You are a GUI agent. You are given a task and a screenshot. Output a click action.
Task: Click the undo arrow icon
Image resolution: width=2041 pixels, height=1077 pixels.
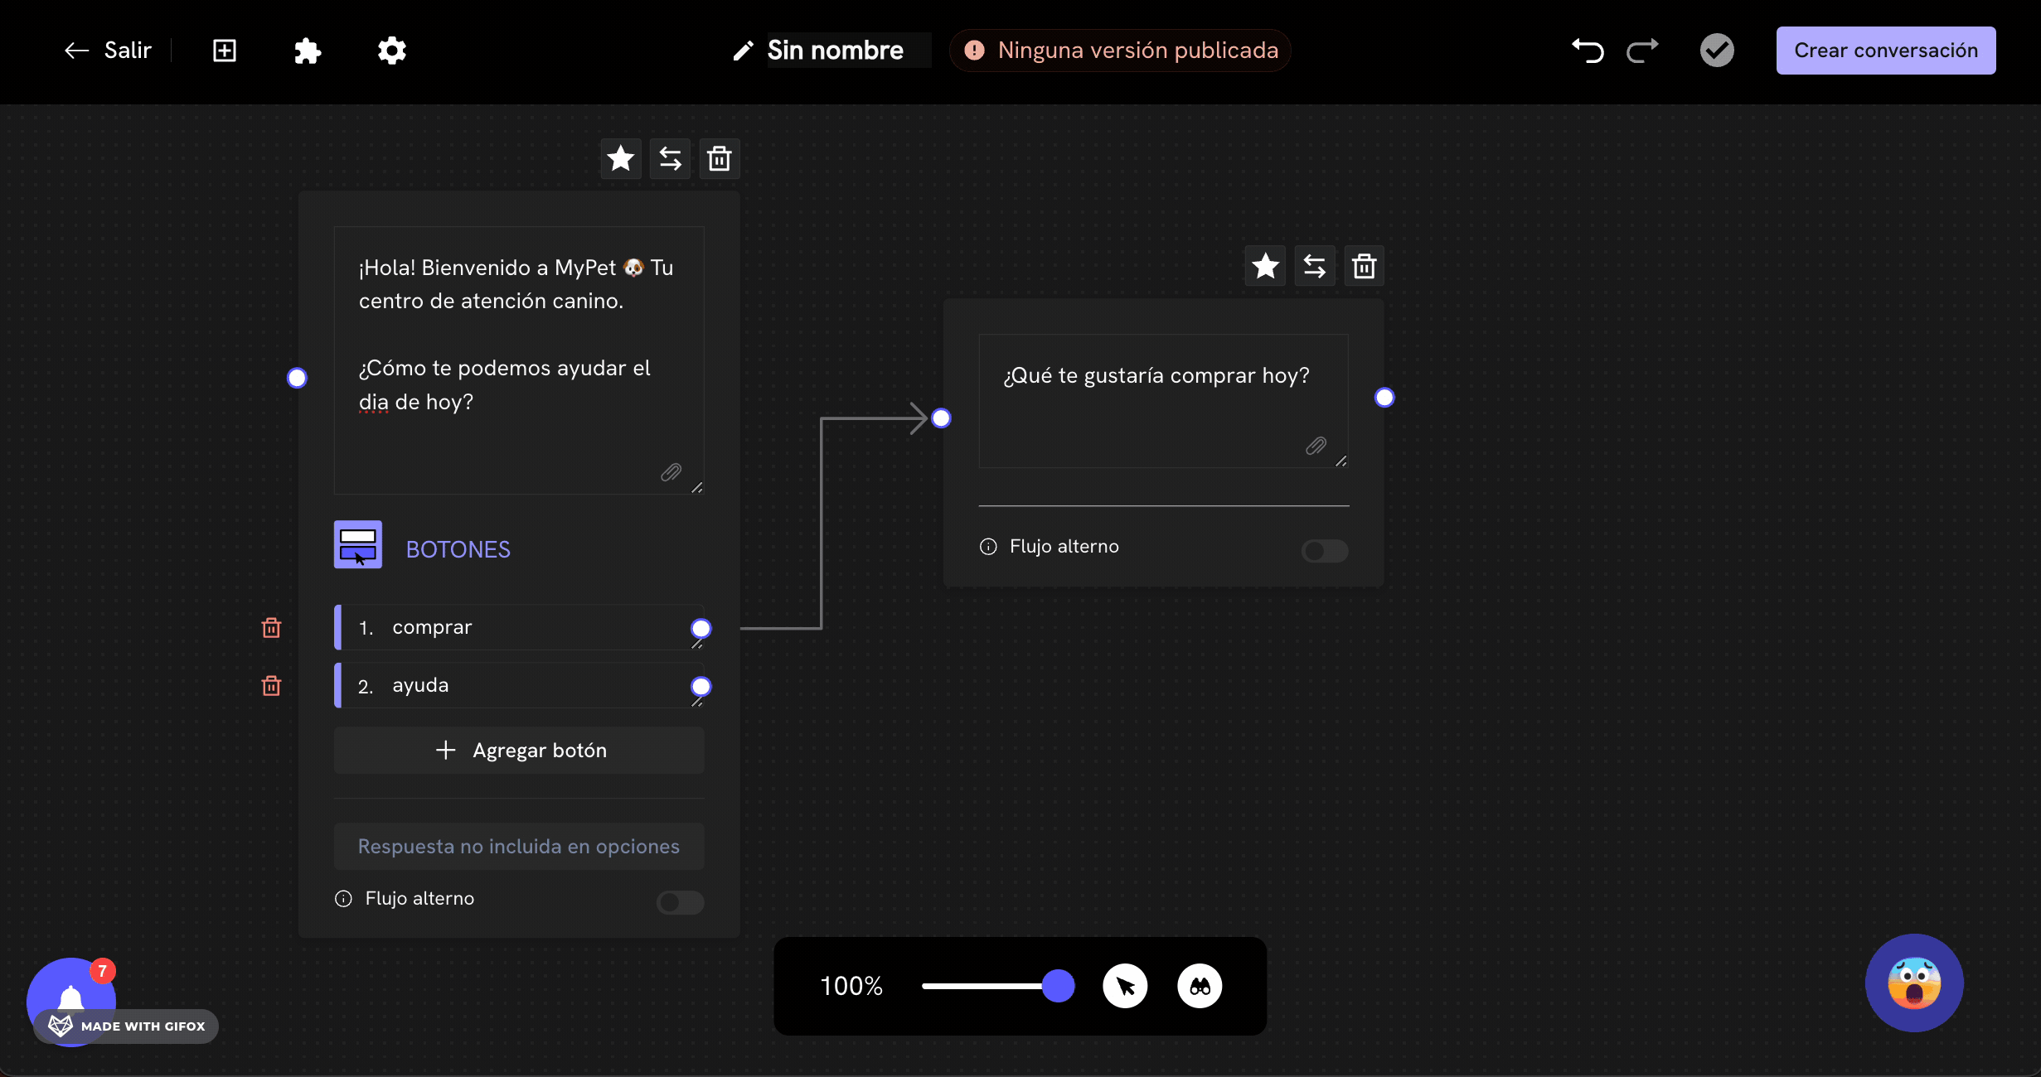pos(1588,51)
